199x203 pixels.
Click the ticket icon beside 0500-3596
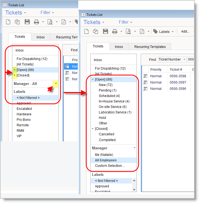(145, 89)
